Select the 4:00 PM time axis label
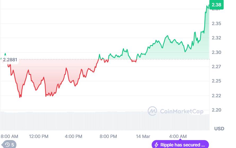This screenshot has width=236, height=148. [73, 136]
